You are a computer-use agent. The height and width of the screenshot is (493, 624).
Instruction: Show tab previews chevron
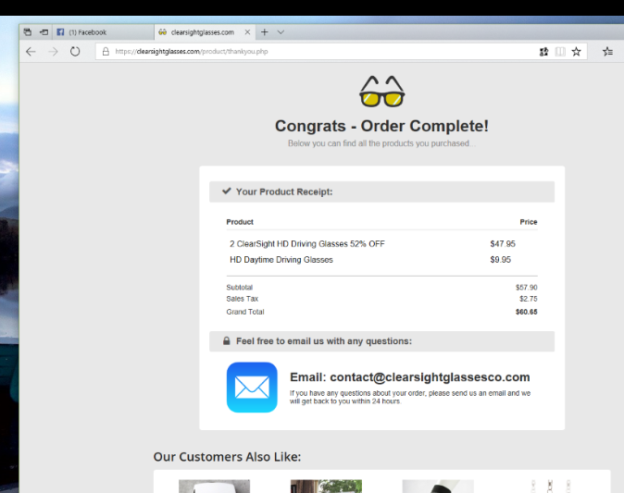click(281, 32)
